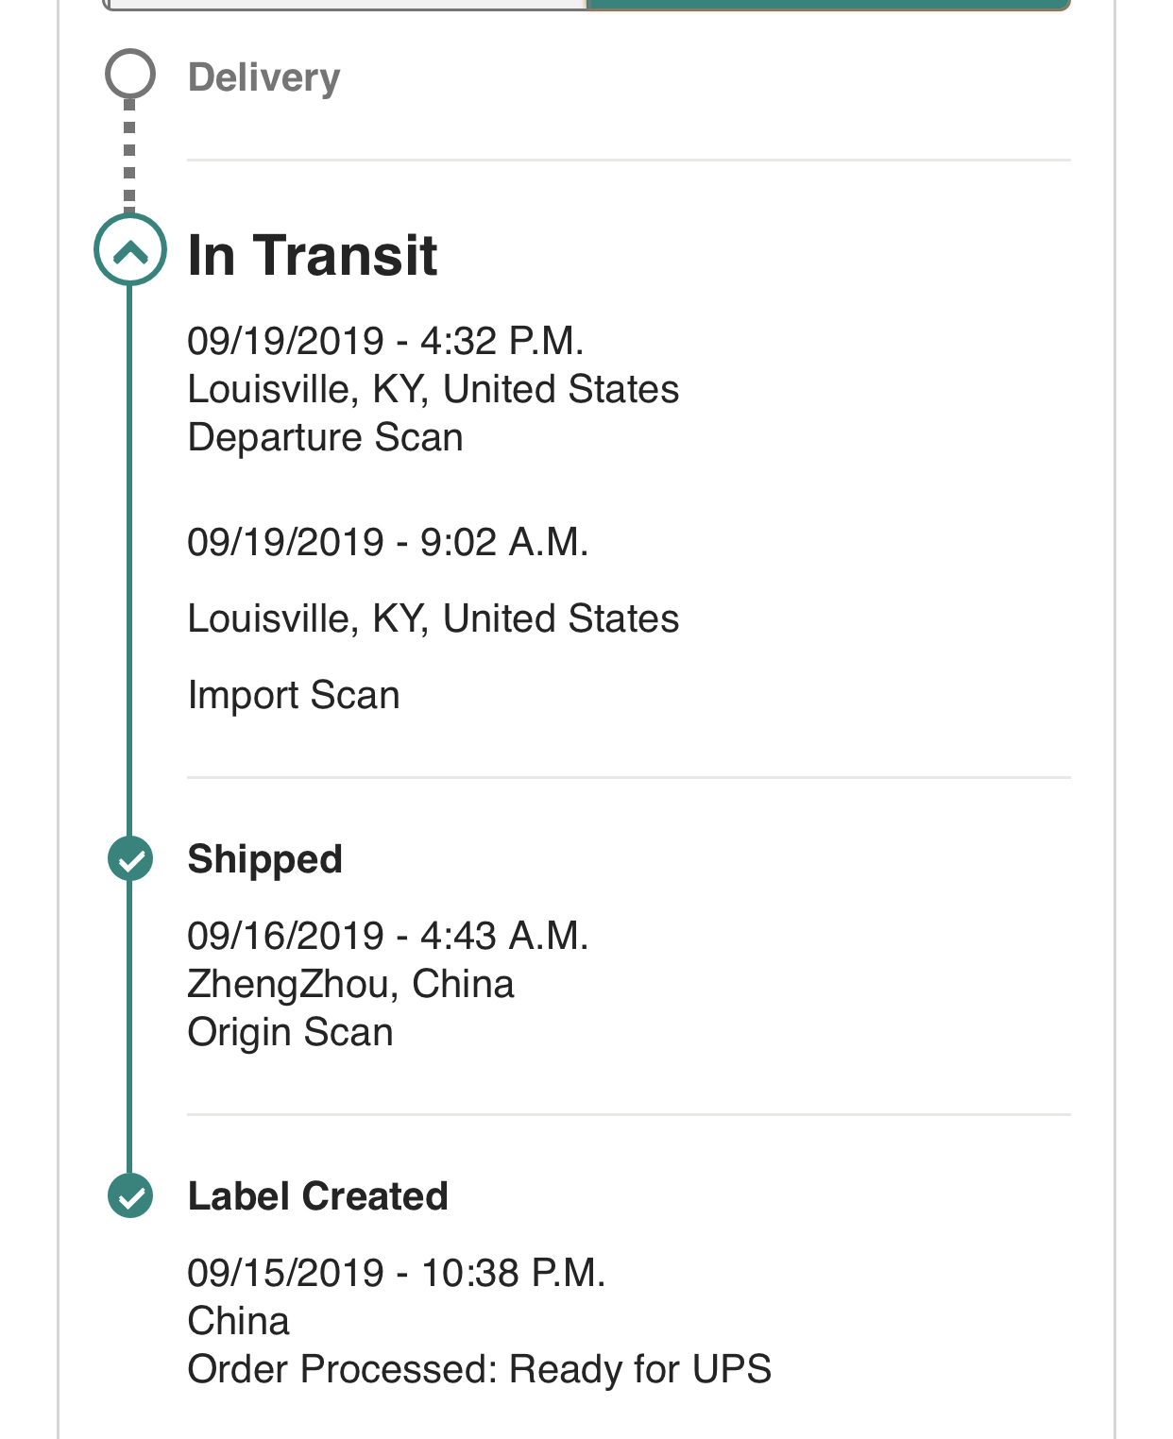Click Order Processed: Ready for UPS text
The width and height of the screenshot is (1173, 1439).
480,1369
